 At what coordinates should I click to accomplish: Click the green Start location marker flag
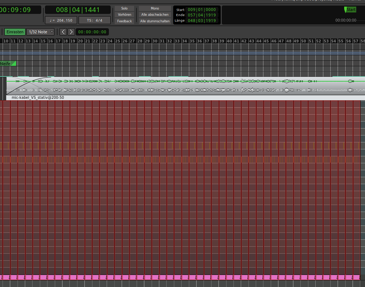[350, 10]
